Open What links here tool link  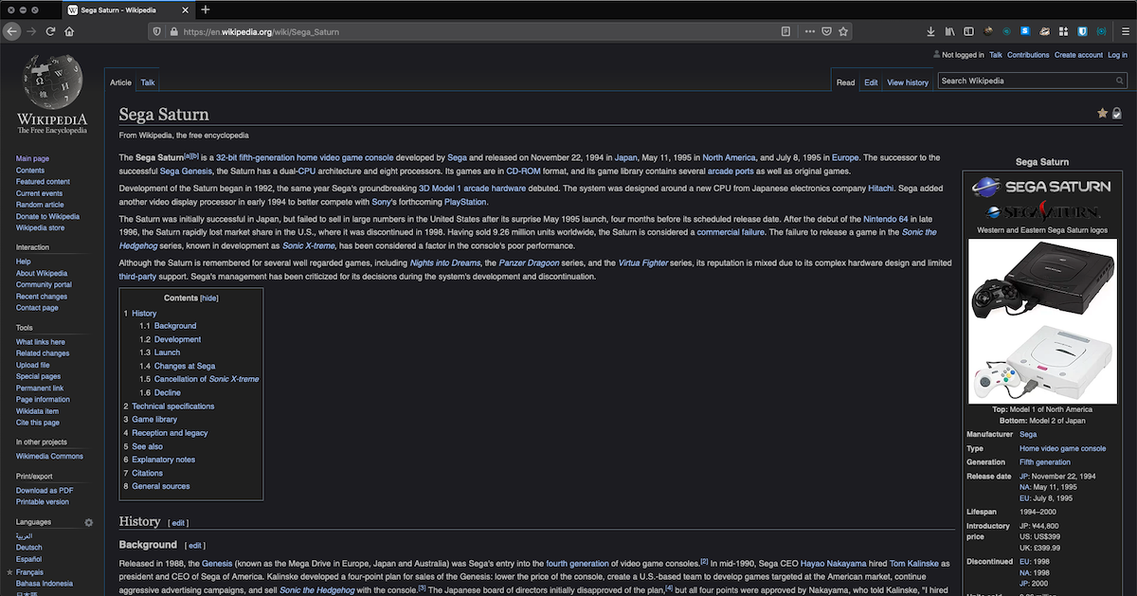point(41,342)
